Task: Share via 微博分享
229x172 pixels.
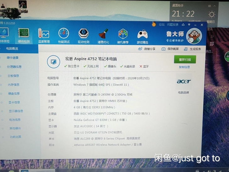Action: coord(147,49)
